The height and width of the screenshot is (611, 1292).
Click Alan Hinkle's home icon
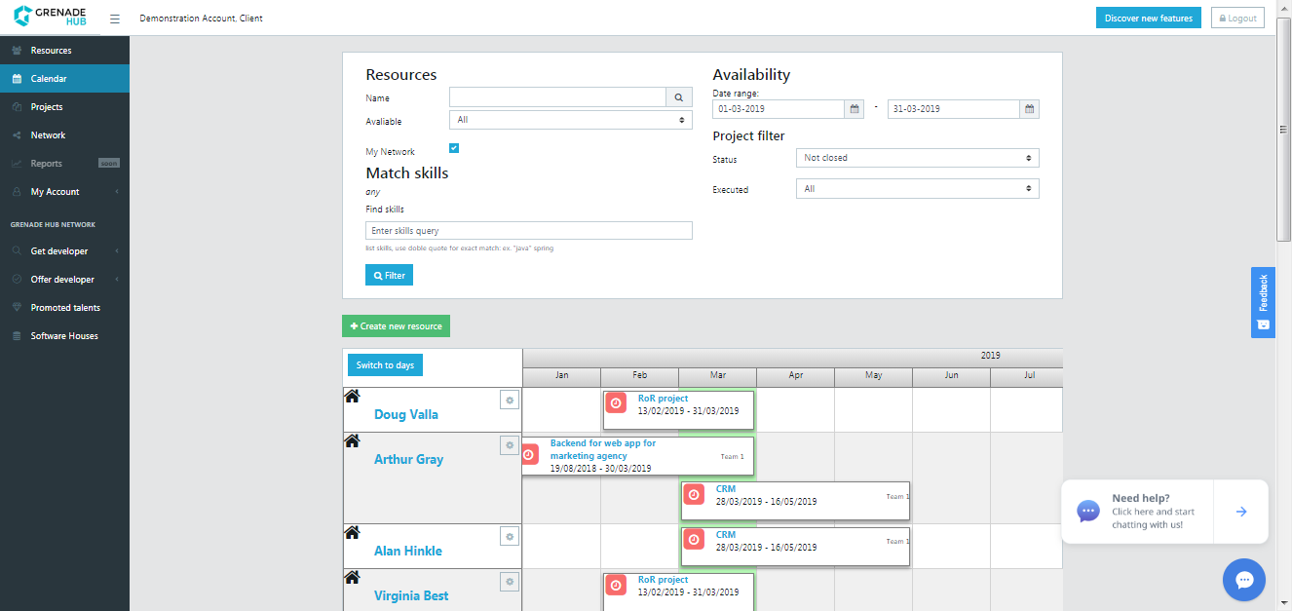pos(353,533)
